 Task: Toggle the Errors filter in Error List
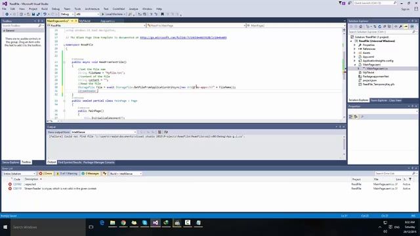(x=45, y=174)
